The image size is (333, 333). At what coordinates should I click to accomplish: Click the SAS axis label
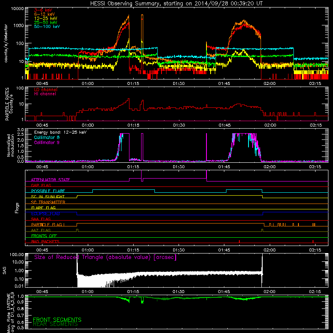pos(5,271)
